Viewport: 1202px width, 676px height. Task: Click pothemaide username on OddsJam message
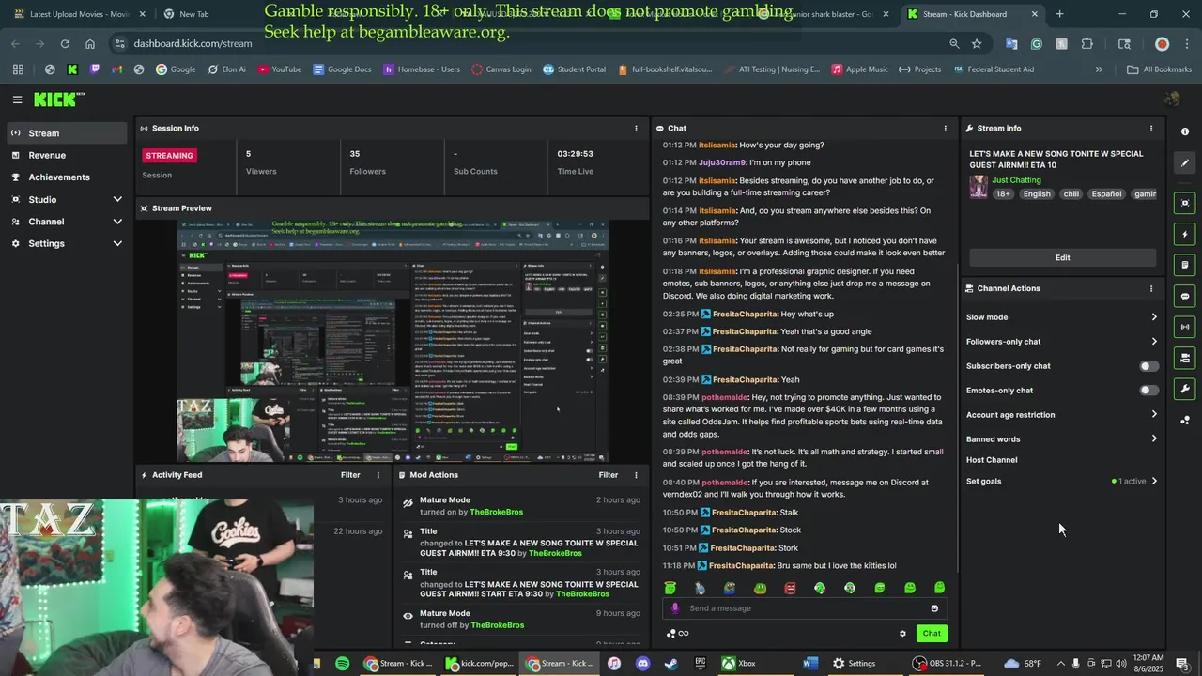[724, 397]
